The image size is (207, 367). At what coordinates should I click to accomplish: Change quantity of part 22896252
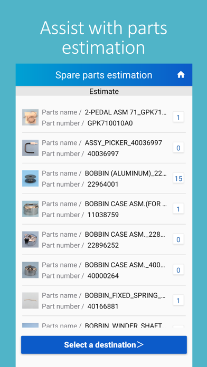click(x=178, y=239)
